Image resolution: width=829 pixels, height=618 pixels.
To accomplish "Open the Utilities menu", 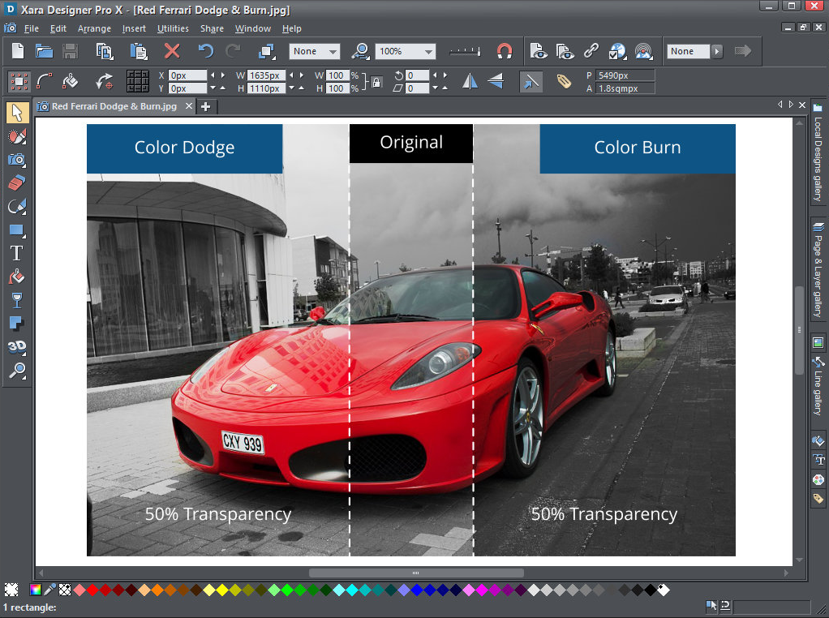I will pyautogui.click(x=173, y=28).
